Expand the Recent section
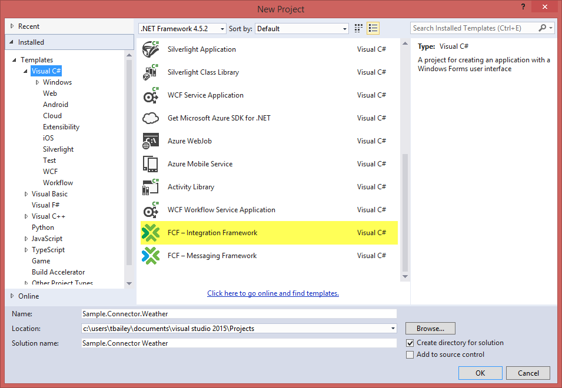The height and width of the screenshot is (388, 562). 12,26
